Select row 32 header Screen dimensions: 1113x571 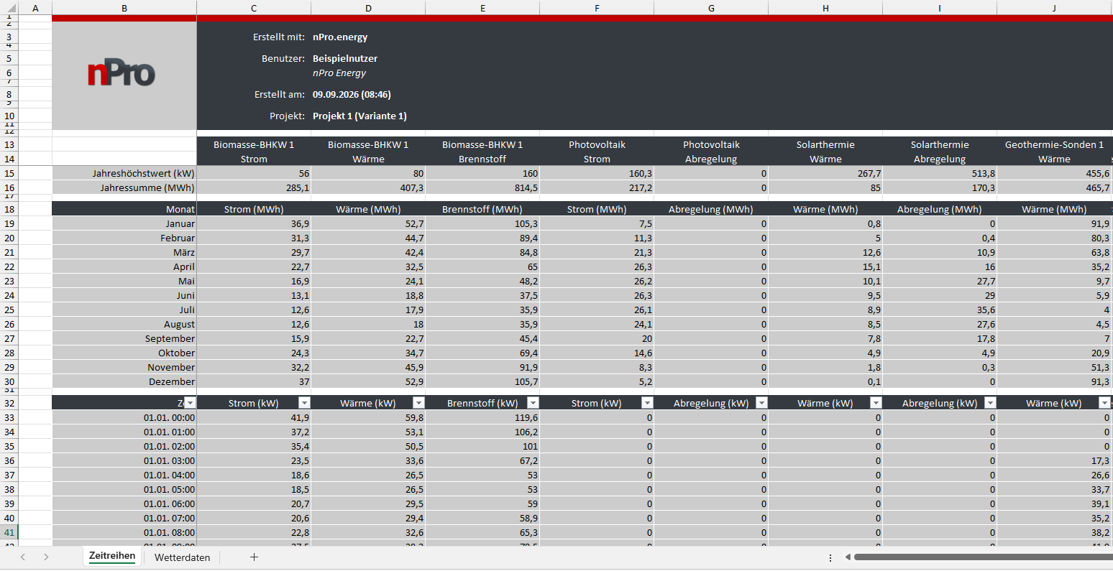[x=9, y=403]
